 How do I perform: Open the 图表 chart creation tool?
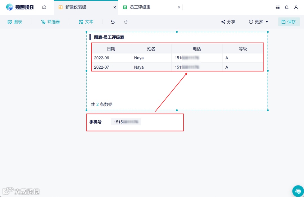[15, 22]
